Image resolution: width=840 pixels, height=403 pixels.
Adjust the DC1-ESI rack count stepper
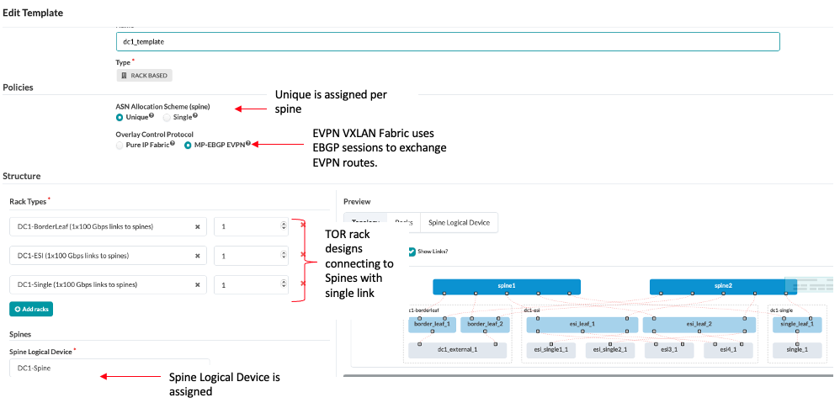click(284, 256)
